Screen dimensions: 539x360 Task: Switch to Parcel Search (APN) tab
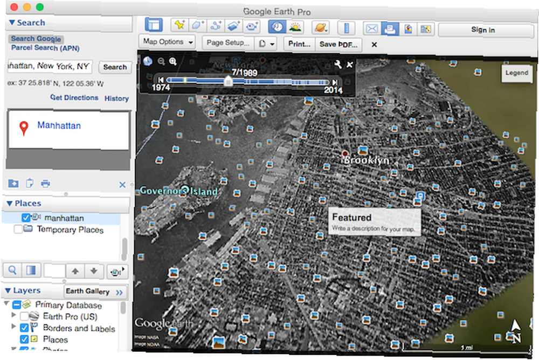click(x=45, y=48)
